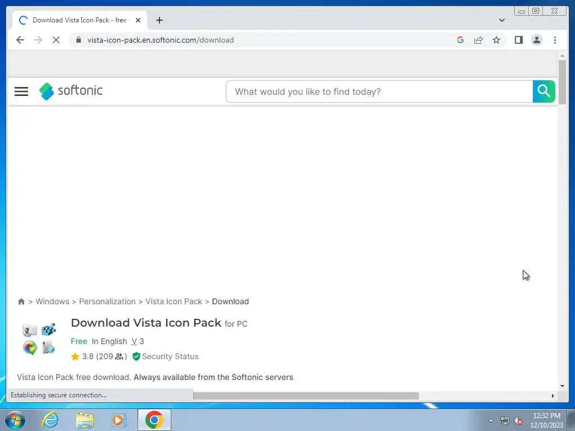Open the Security Status link
The image size is (575, 431).
tap(170, 356)
